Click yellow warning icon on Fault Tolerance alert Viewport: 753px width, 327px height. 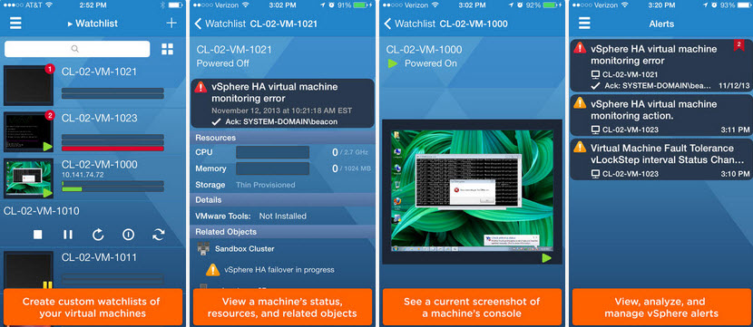pyautogui.click(x=580, y=147)
